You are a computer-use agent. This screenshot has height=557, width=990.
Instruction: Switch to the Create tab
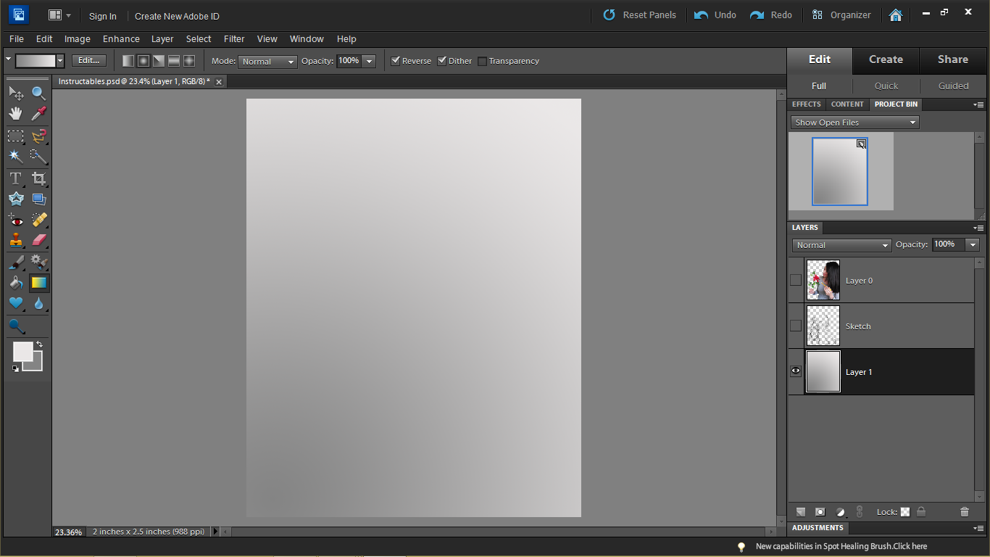886,59
